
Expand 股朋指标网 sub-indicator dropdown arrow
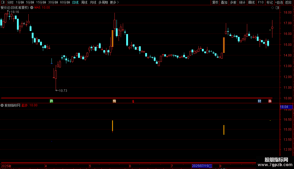pyautogui.click(x=2, y=105)
